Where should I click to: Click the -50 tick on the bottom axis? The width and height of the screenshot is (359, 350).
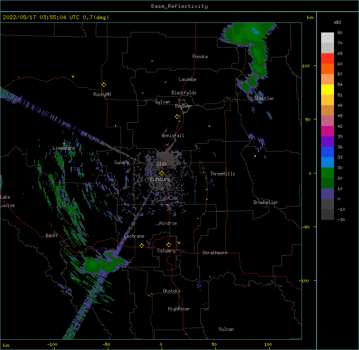(x=106, y=345)
